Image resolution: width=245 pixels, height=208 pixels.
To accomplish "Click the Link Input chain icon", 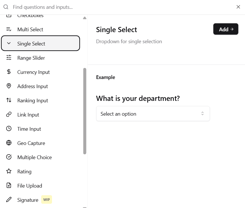I will [9, 115].
